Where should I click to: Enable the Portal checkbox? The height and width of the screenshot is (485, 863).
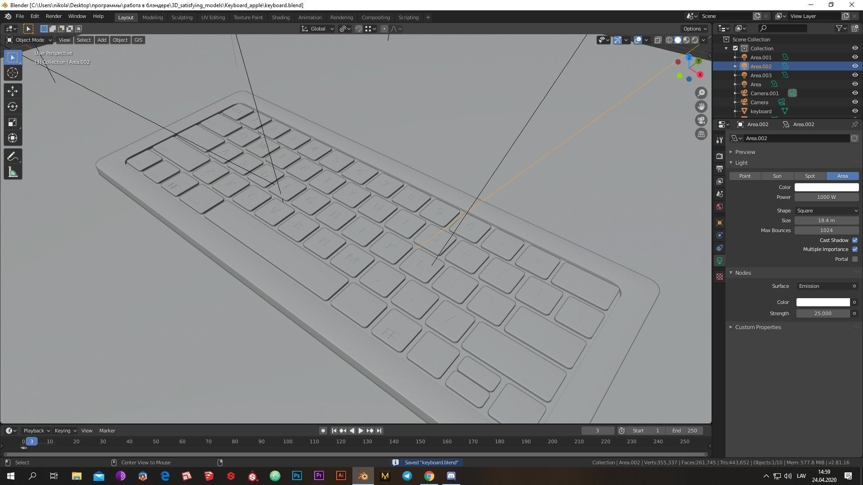pyautogui.click(x=855, y=259)
